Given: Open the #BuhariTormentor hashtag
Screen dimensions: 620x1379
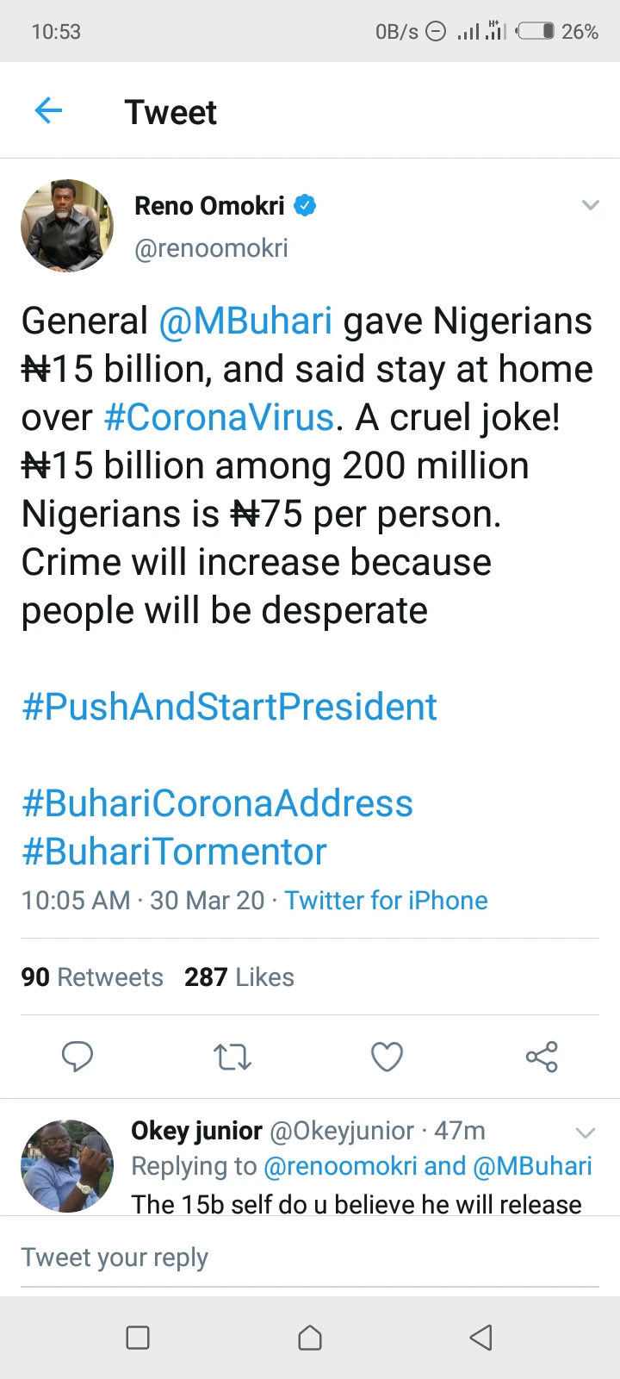Looking at the screenshot, I should 174,852.
